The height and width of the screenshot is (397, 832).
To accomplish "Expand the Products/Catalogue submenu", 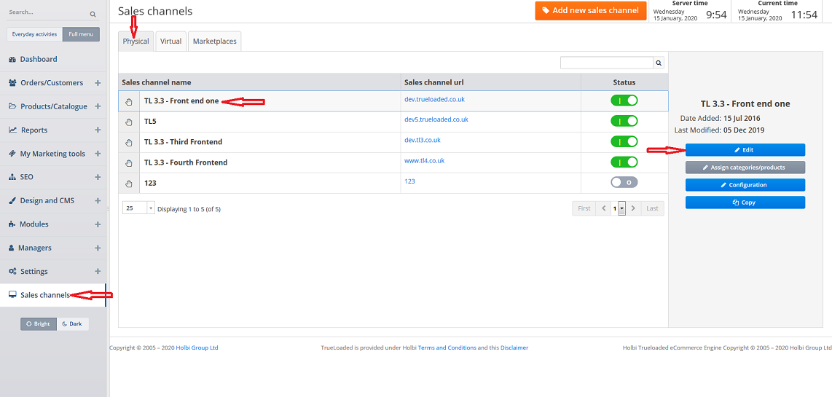I will 98,106.
